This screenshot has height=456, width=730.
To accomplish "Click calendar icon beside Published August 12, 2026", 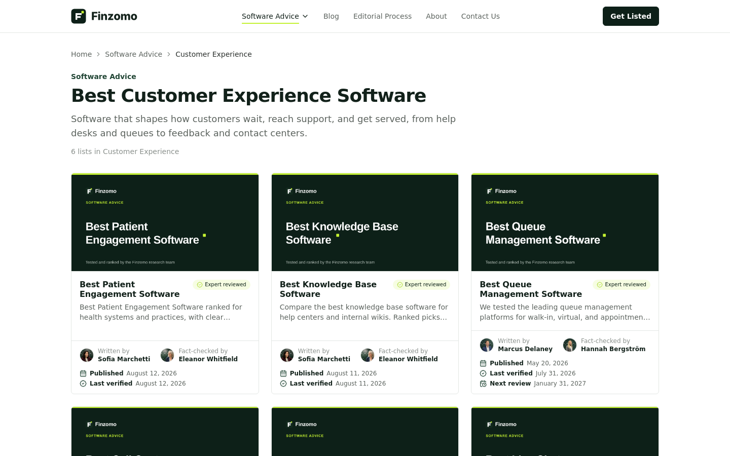I will point(83,373).
